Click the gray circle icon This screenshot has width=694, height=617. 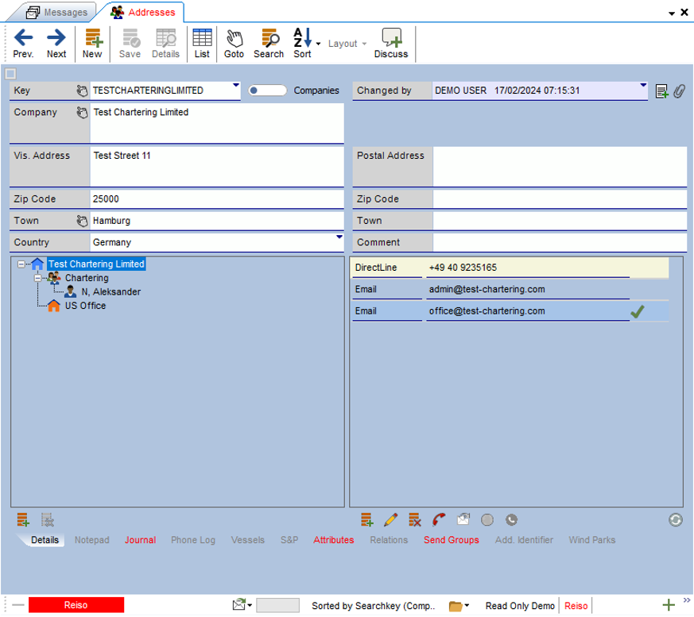coord(487,520)
